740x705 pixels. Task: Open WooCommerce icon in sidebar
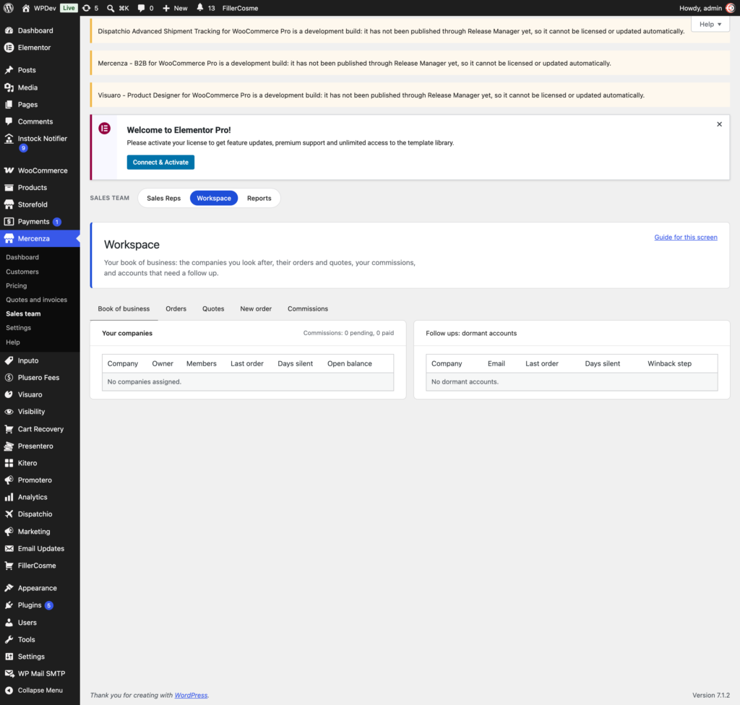[9, 170]
